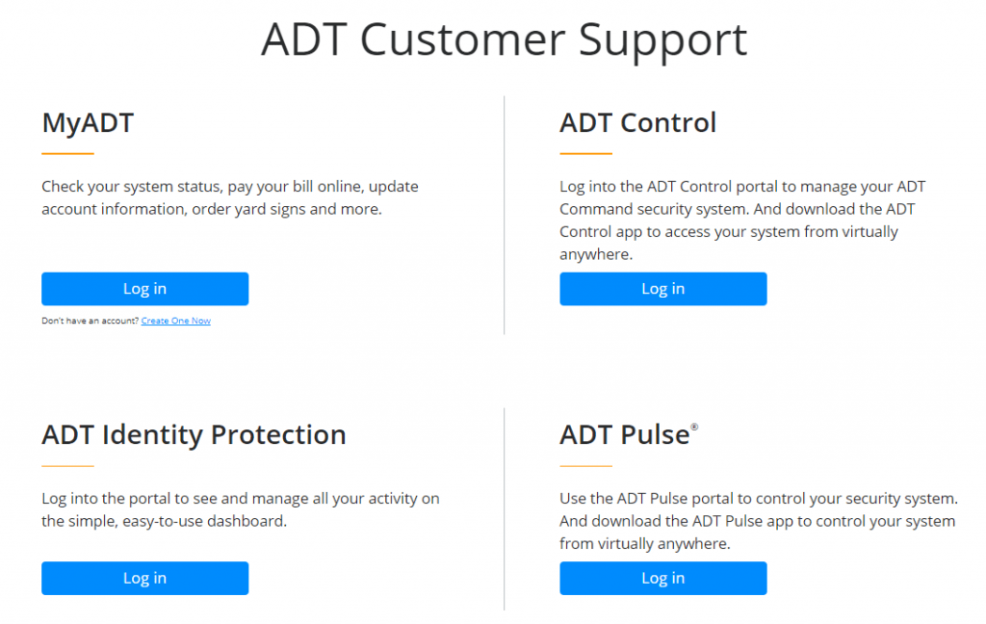
Task: Log in to ADT Identity Protection
Action: (144, 578)
